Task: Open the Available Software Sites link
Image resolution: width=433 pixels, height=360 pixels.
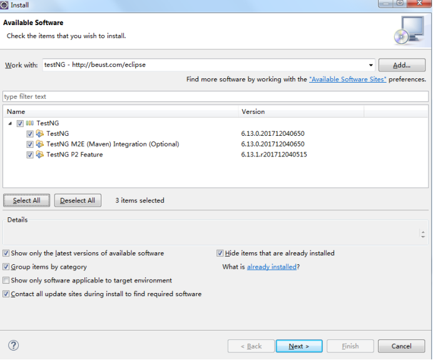Action: pyautogui.click(x=347, y=80)
